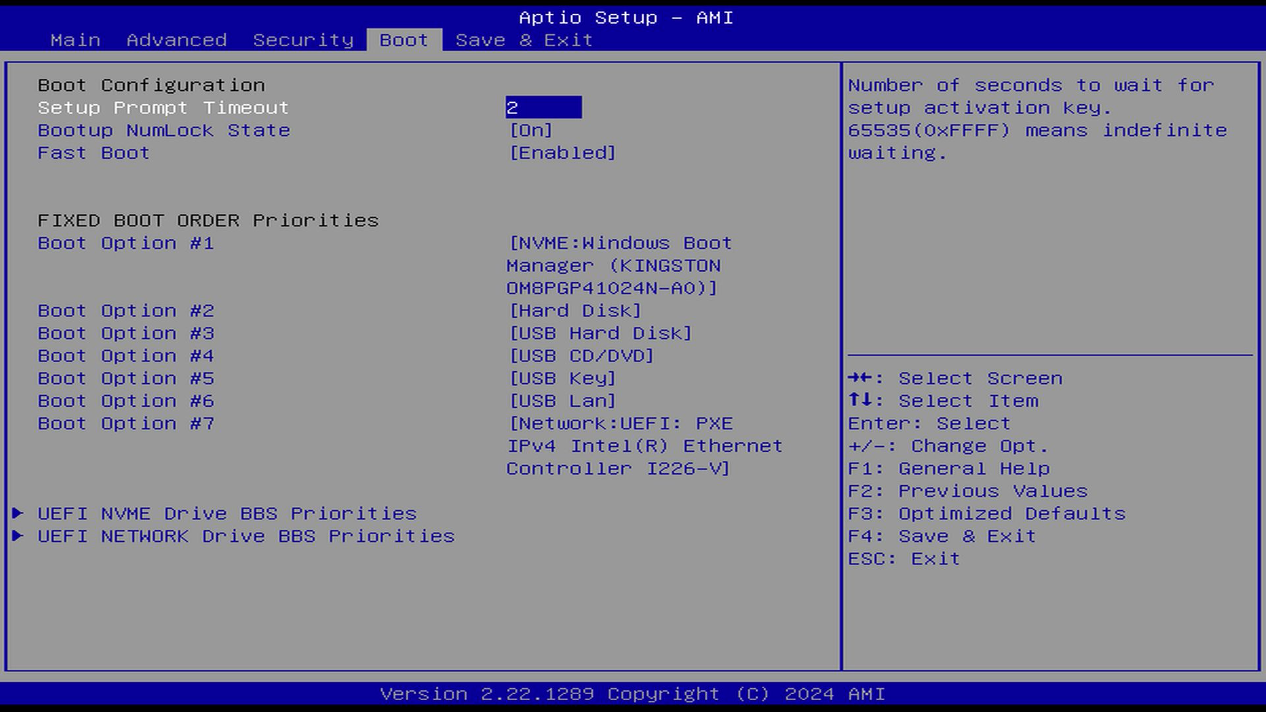The image size is (1266, 712).
Task: Select Boot Option #3 USB Hard Disk value
Action: coord(600,334)
